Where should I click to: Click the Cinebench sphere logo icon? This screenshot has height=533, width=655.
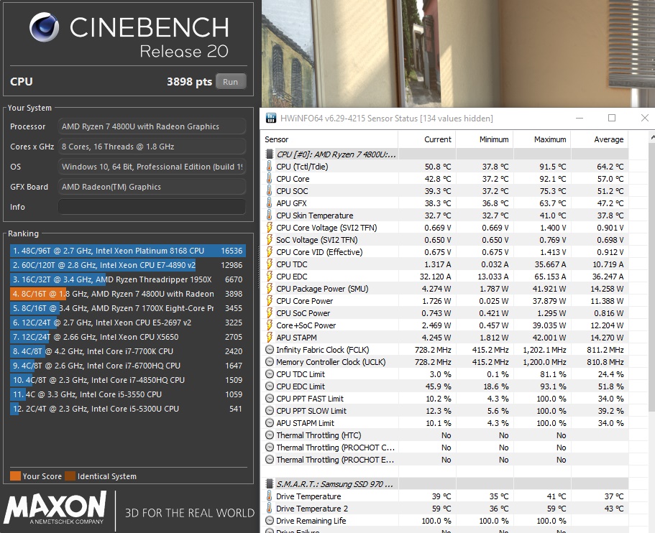[44, 27]
